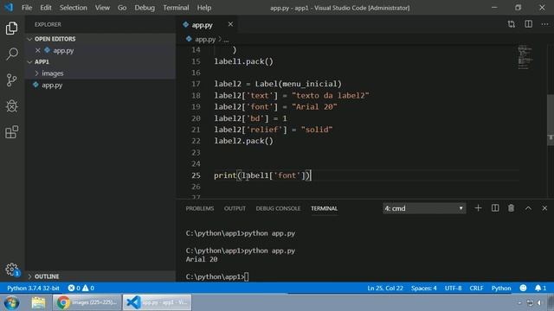Create a new terminal with plus icon

point(478,208)
